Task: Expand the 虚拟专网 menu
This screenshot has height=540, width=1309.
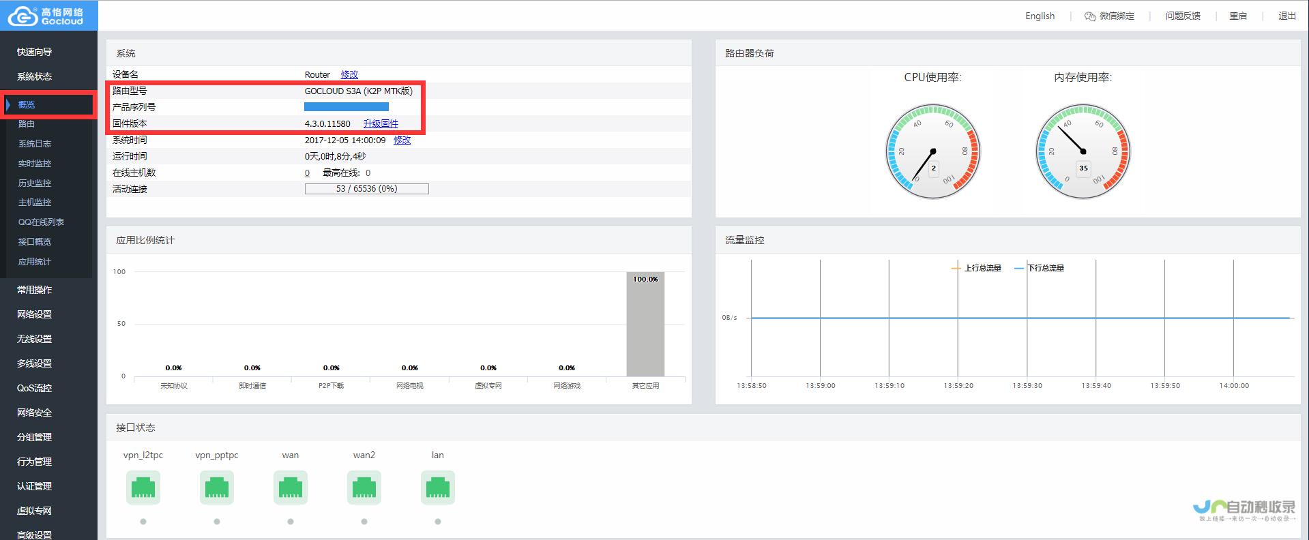Action: click(x=35, y=511)
